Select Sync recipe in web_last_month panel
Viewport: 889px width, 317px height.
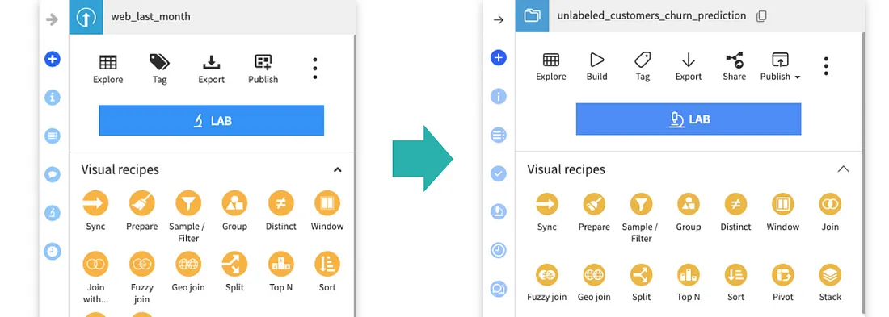tap(96, 203)
